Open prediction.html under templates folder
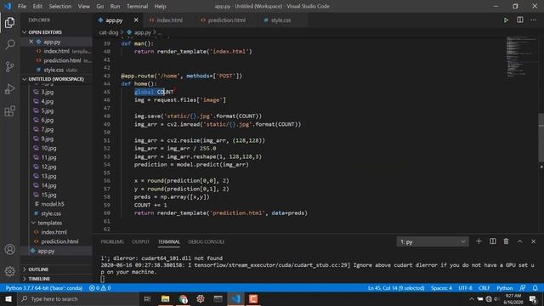Screen dimensions: 544x306 pyautogui.click(x=59, y=241)
